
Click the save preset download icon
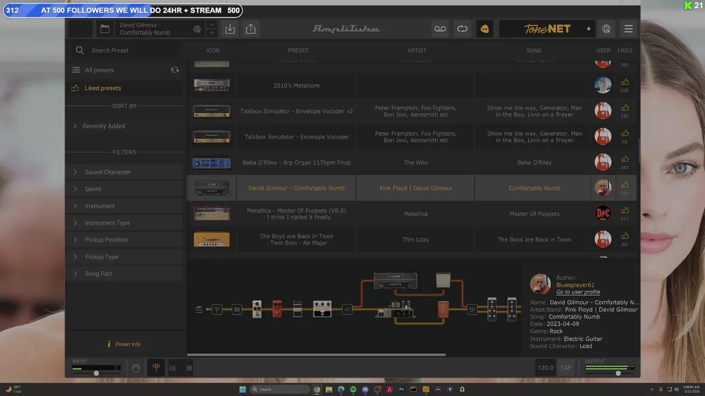(x=230, y=29)
